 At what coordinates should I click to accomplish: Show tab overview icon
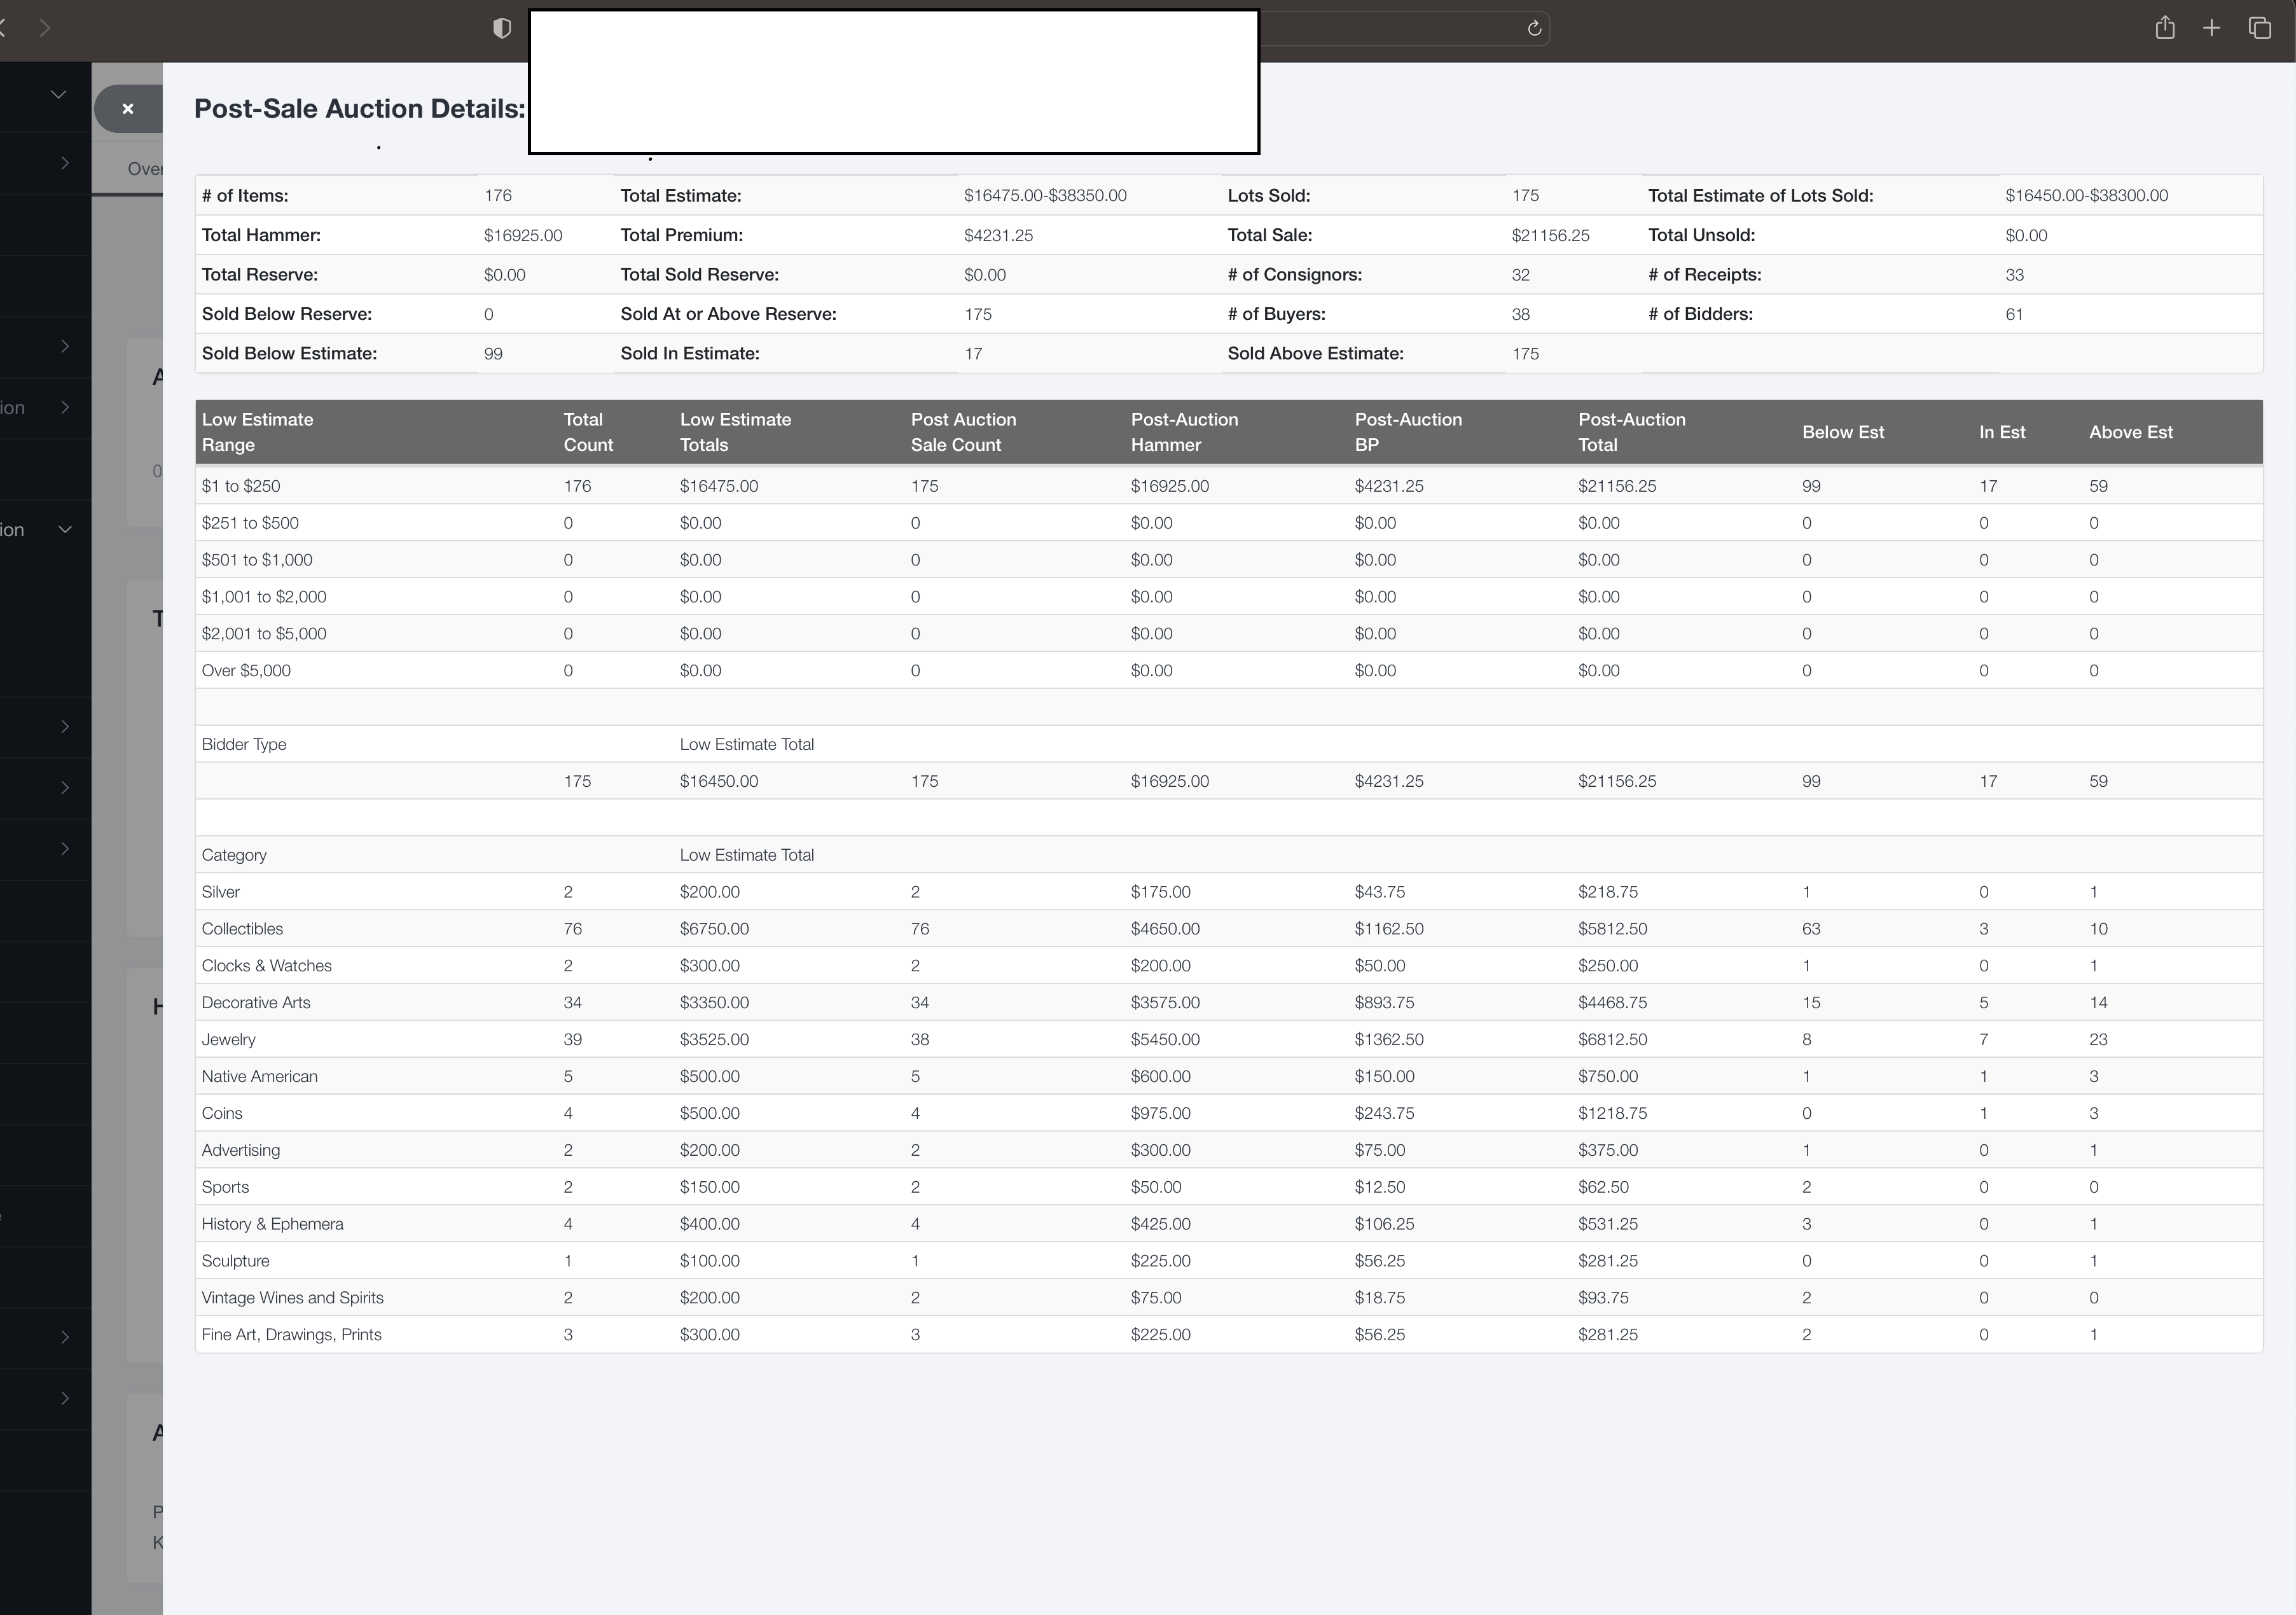click(x=2260, y=28)
